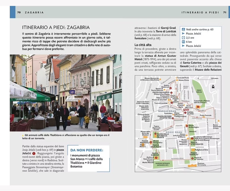Select map marker 1 at Piazza Jelačić
230x191 pixels.
pyautogui.click(x=185, y=113)
